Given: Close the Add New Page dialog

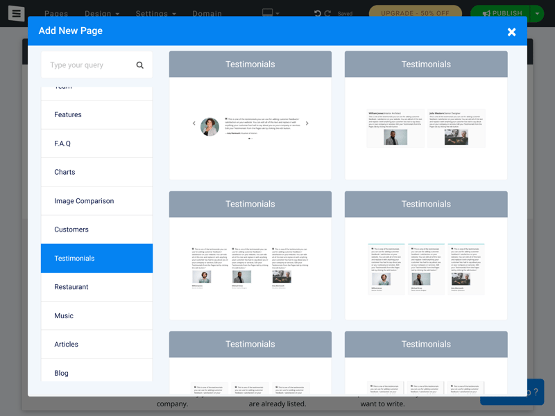Looking at the screenshot, I should click(x=511, y=32).
